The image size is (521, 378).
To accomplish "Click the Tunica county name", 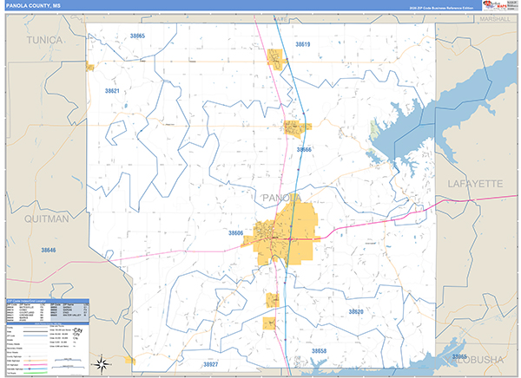I will click(44, 39).
